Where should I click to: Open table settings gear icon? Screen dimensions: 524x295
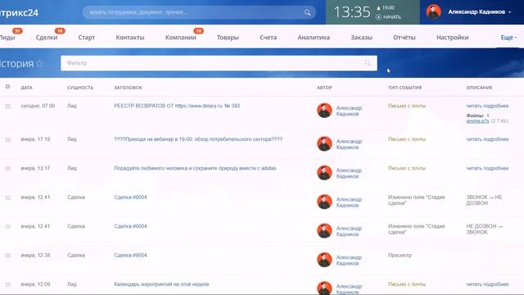point(7,87)
